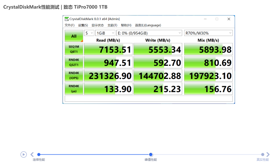Start the SEQ1M Q8T1 test

pos(74,49)
